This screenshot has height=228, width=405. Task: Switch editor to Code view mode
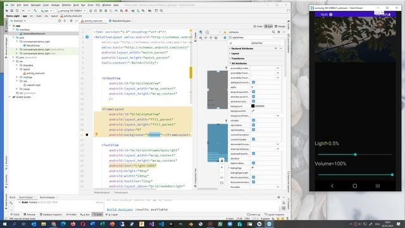[258, 27]
